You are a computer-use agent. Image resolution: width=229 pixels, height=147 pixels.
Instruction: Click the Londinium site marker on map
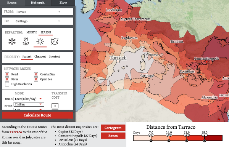114,13
